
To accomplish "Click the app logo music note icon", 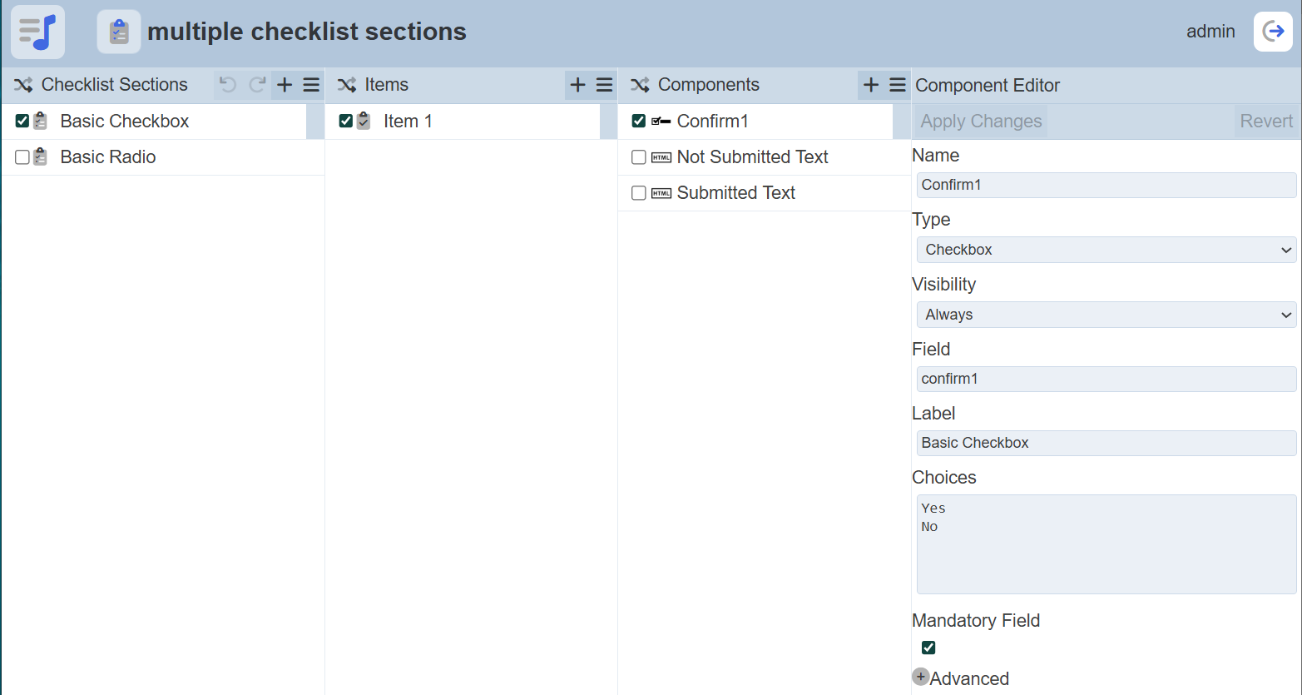I will point(37,32).
